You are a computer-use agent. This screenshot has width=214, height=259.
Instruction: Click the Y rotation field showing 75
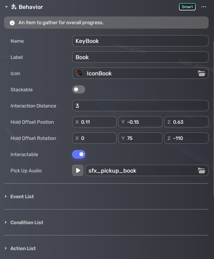pos(140,138)
